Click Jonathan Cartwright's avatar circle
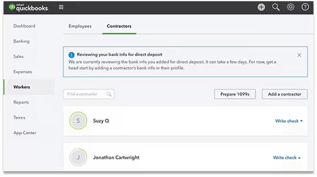 click(x=78, y=157)
